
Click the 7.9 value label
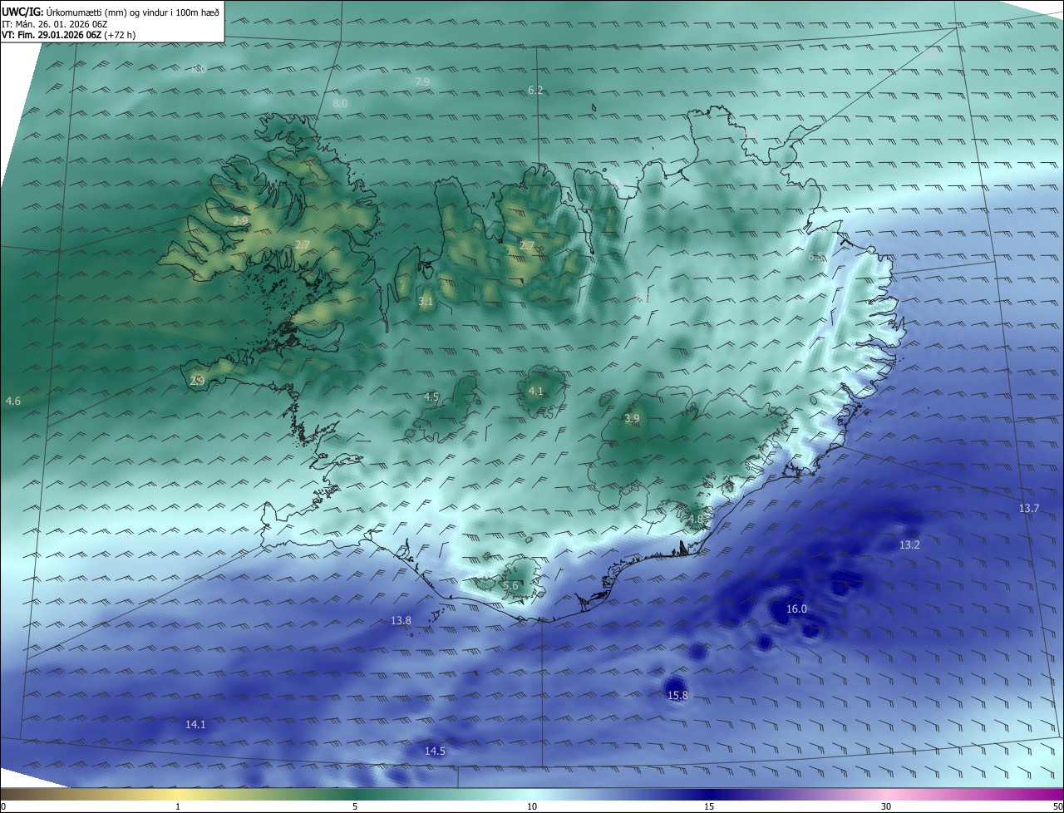pos(422,81)
